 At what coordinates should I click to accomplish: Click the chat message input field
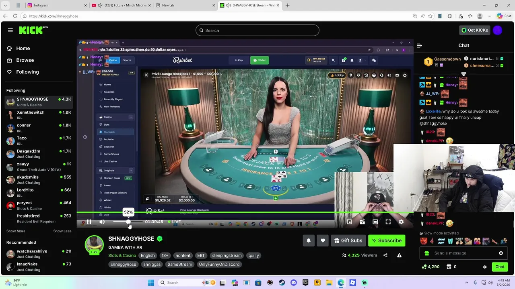463,253
